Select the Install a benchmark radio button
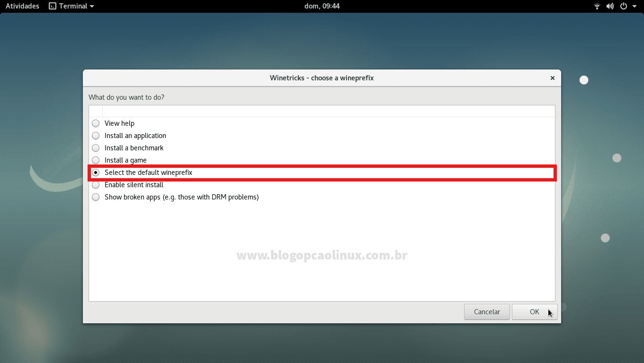The width and height of the screenshot is (644, 363). (x=96, y=148)
